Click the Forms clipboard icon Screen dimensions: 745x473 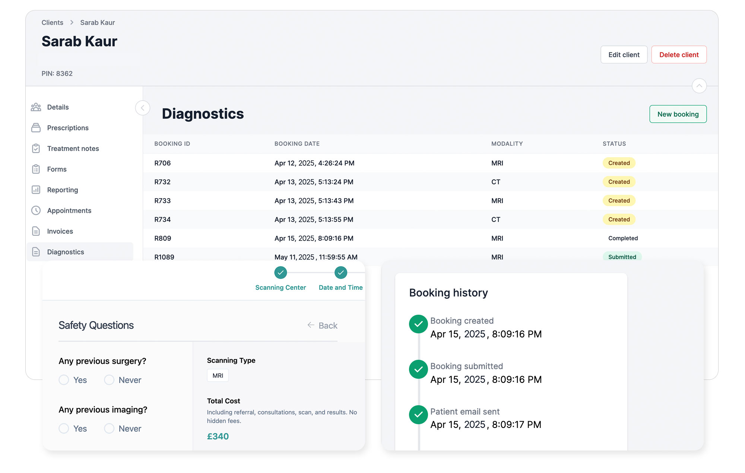pyautogui.click(x=36, y=169)
